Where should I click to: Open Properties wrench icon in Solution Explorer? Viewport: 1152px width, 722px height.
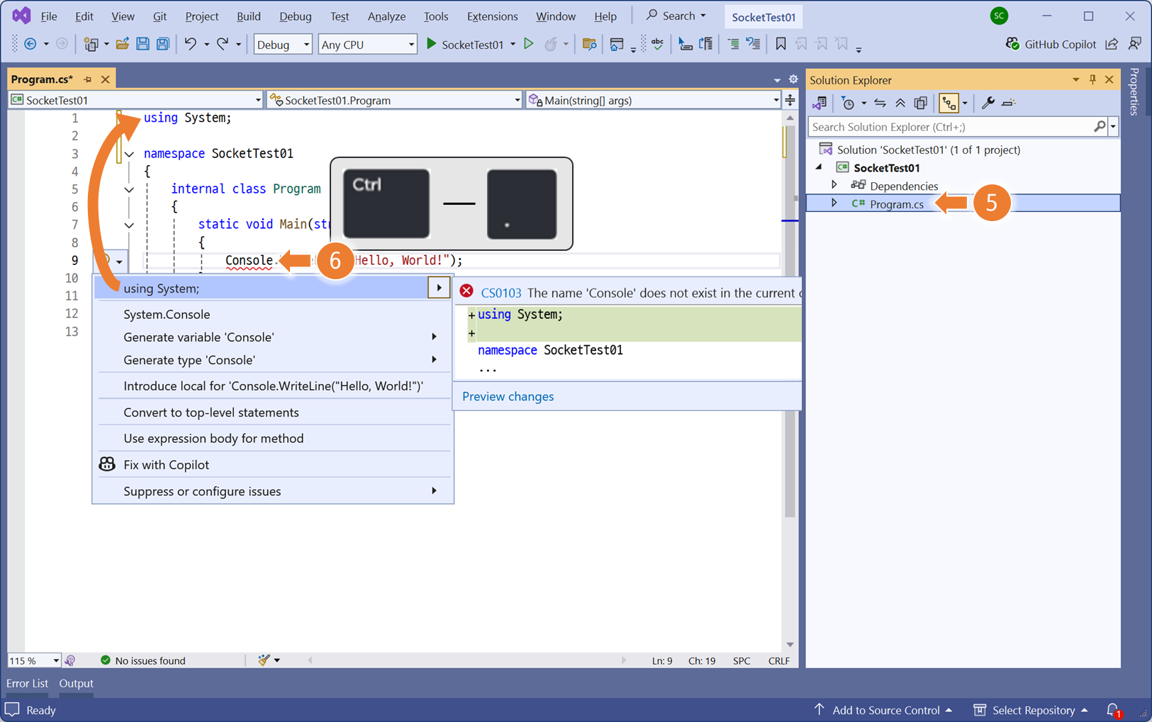tap(988, 103)
